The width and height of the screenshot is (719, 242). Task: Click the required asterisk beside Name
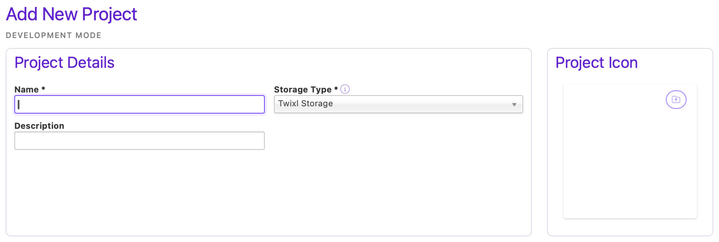coord(43,89)
